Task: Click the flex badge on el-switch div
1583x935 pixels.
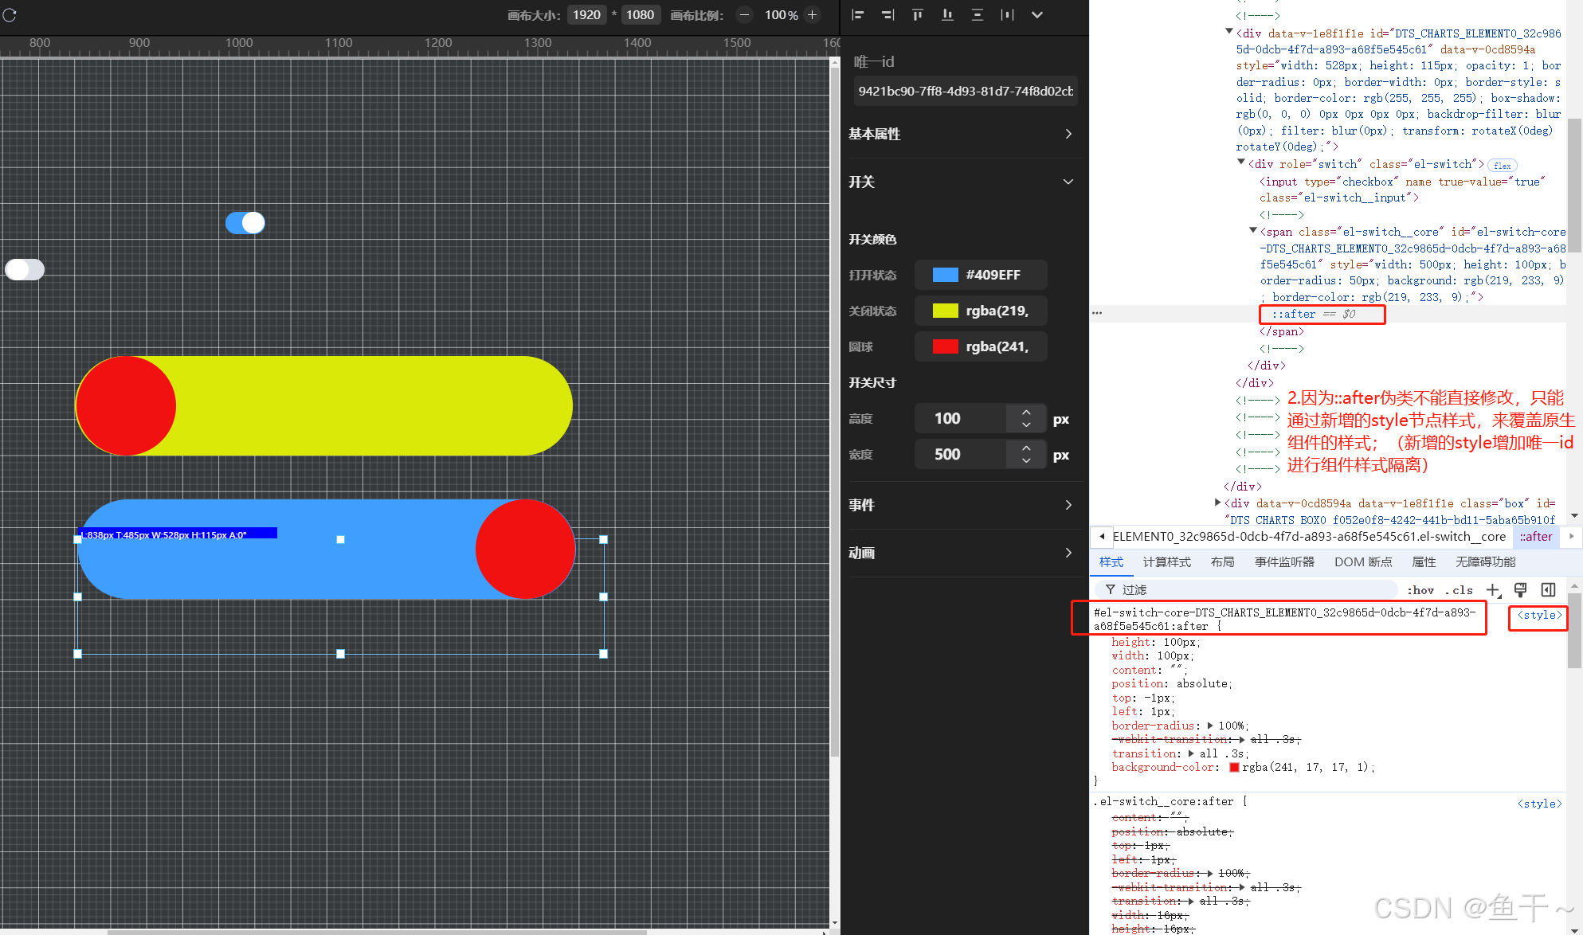Action: pos(1503,166)
